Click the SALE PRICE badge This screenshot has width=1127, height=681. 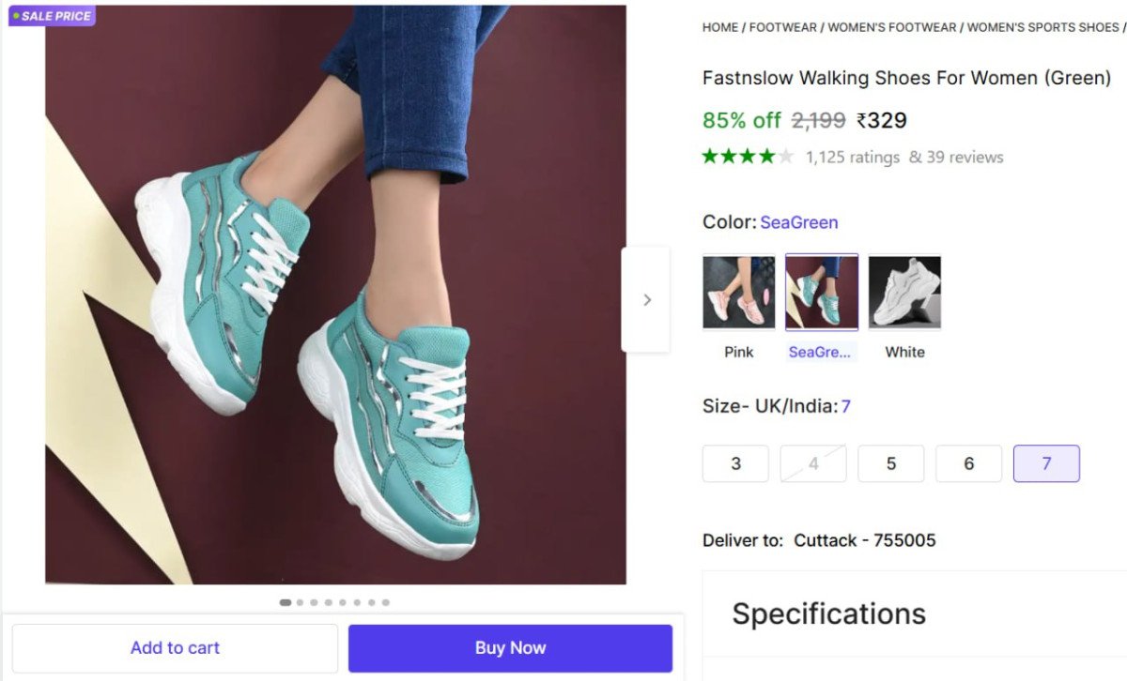point(53,16)
